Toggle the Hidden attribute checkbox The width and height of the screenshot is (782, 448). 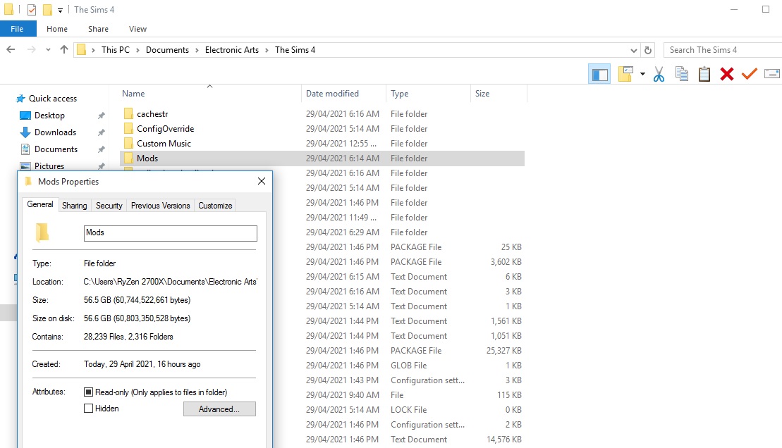88,408
